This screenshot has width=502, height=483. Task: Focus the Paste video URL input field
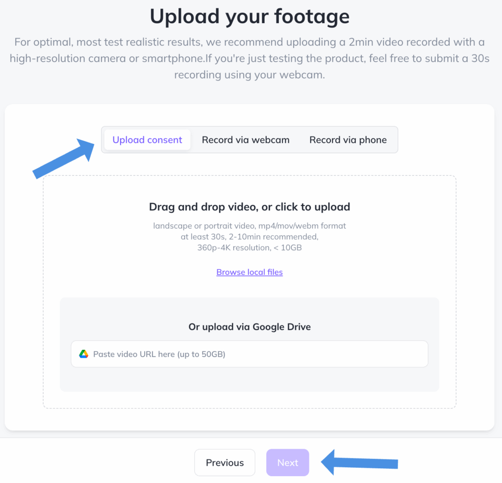(x=250, y=354)
